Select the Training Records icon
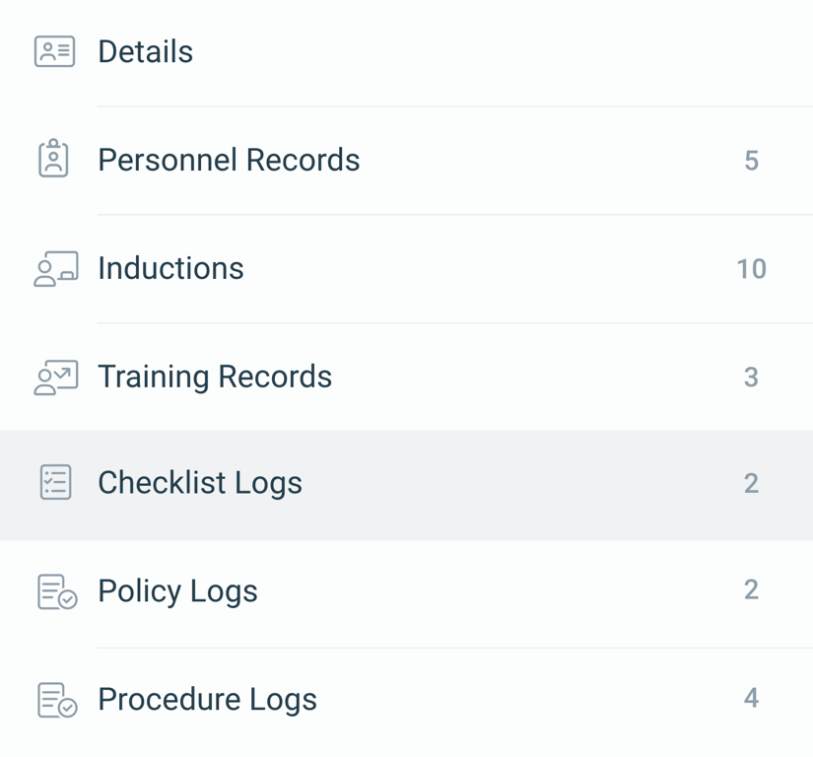 click(x=55, y=376)
